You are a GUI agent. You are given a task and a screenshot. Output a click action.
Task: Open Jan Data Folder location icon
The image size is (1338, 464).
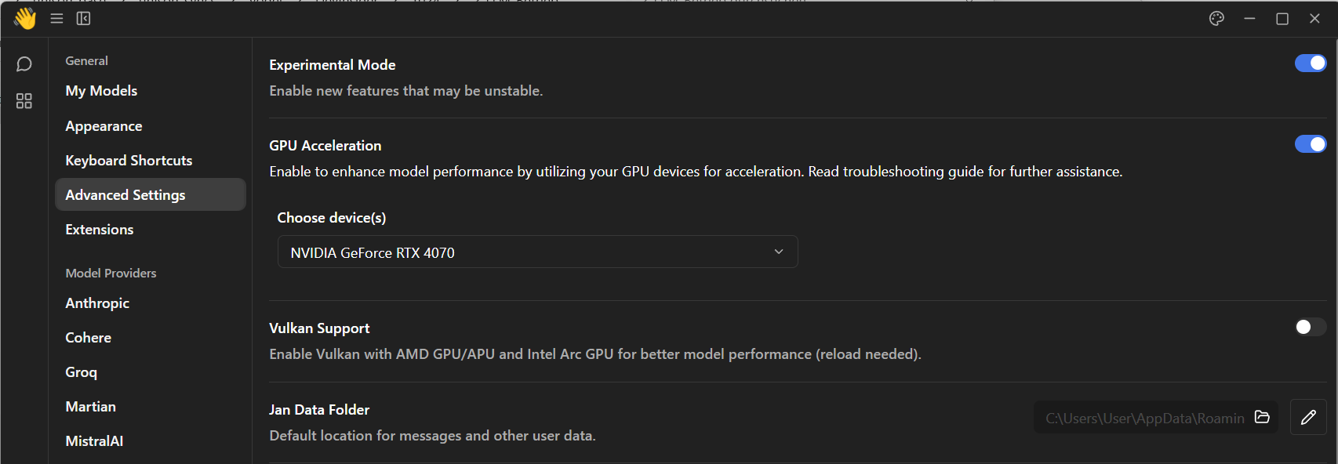[1262, 417]
